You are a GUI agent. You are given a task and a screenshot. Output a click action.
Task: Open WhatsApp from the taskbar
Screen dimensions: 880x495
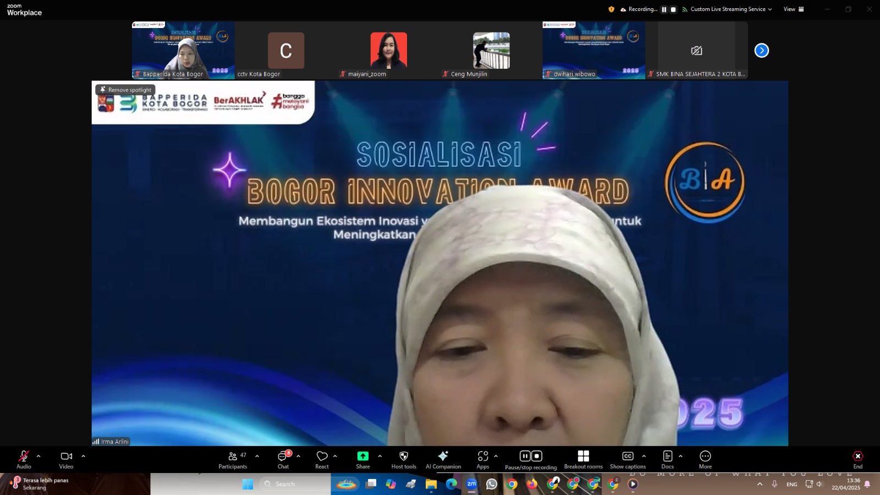(x=492, y=484)
